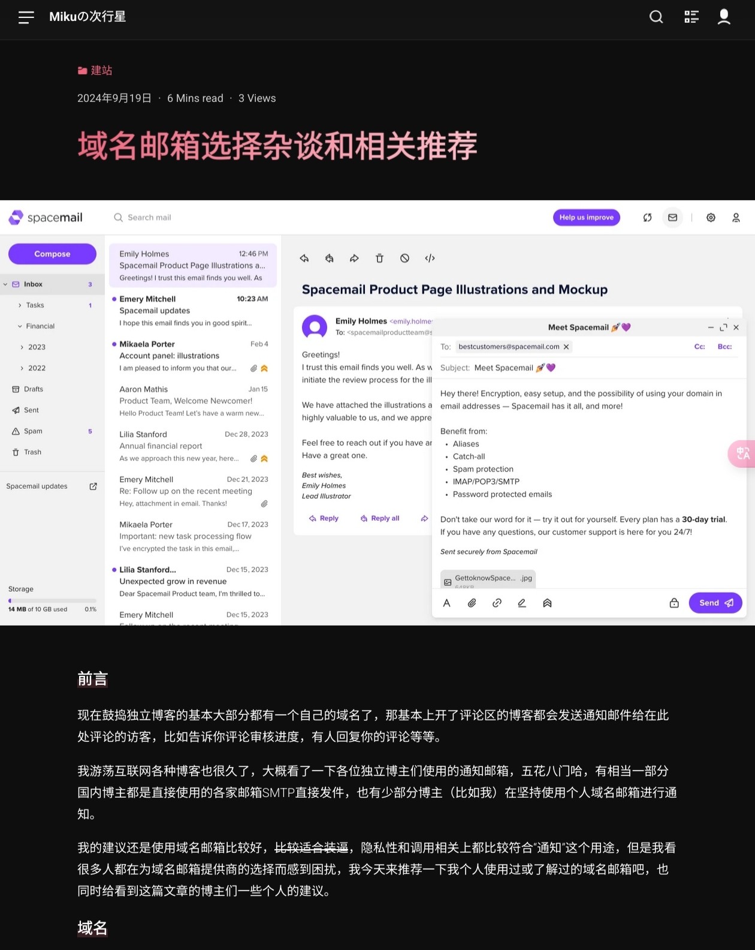Viewport: 755px width, 950px height.
Task: Click the Subject field in compose window
Action: coord(590,368)
